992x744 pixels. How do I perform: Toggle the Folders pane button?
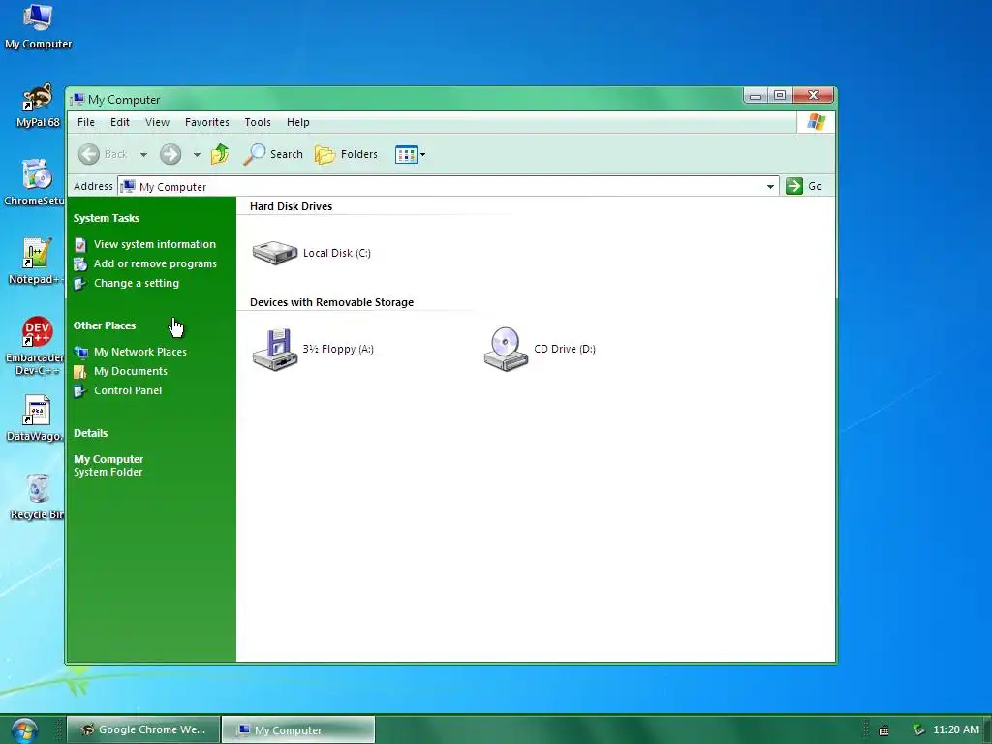click(346, 154)
